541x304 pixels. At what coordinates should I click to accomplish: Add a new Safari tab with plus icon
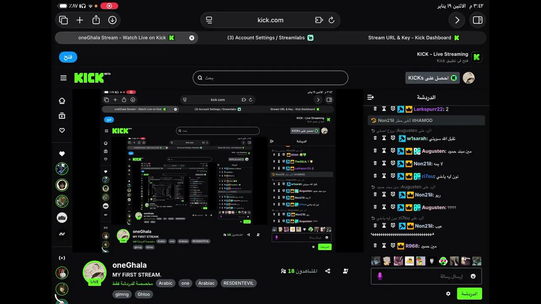(79, 20)
